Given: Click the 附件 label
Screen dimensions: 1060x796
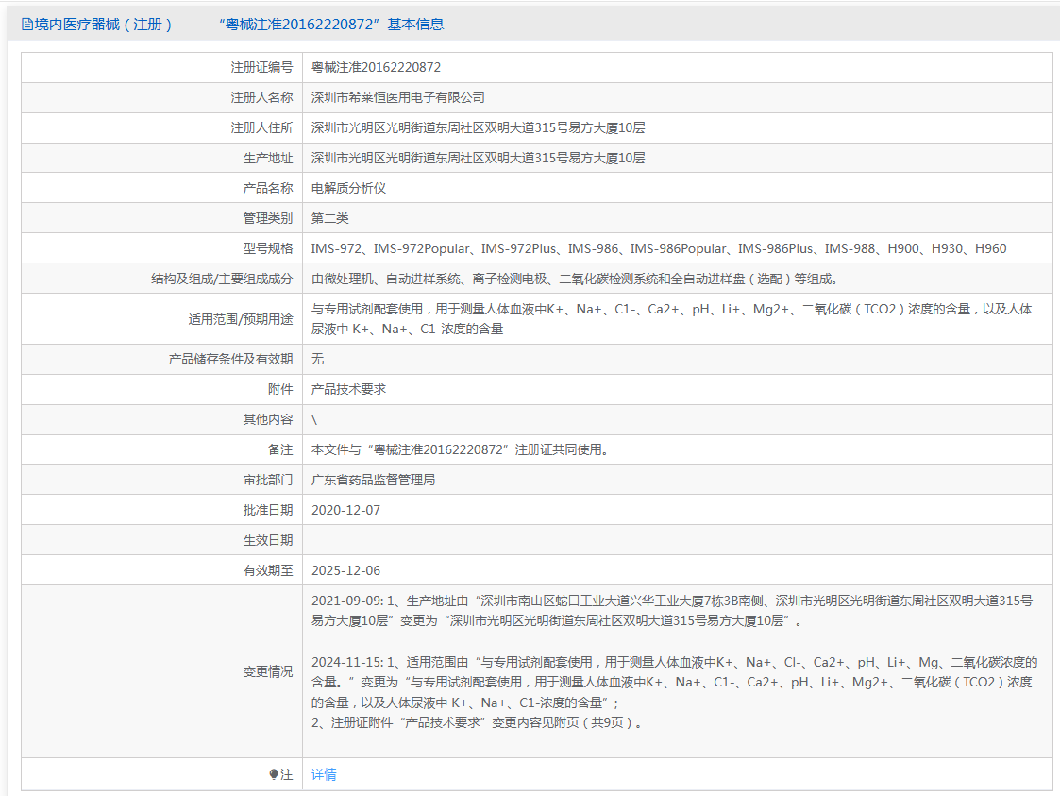Looking at the screenshot, I should coord(280,390).
